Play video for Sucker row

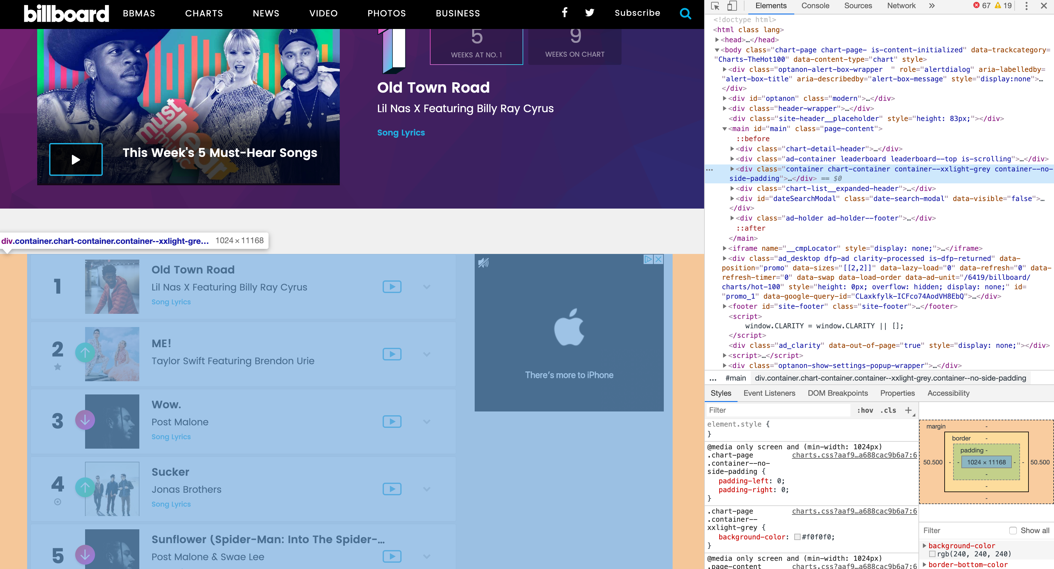(392, 489)
